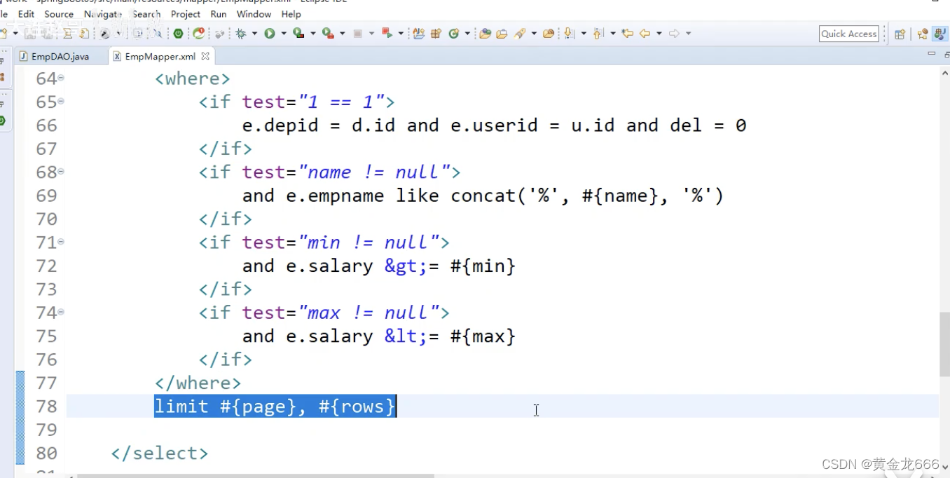Open the Coverage button dropdown arrow
950x478 pixels.
point(312,34)
